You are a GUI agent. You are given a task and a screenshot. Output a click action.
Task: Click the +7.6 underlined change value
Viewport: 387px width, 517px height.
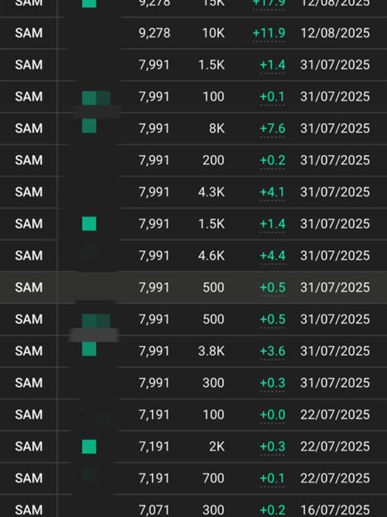(x=272, y=128)
